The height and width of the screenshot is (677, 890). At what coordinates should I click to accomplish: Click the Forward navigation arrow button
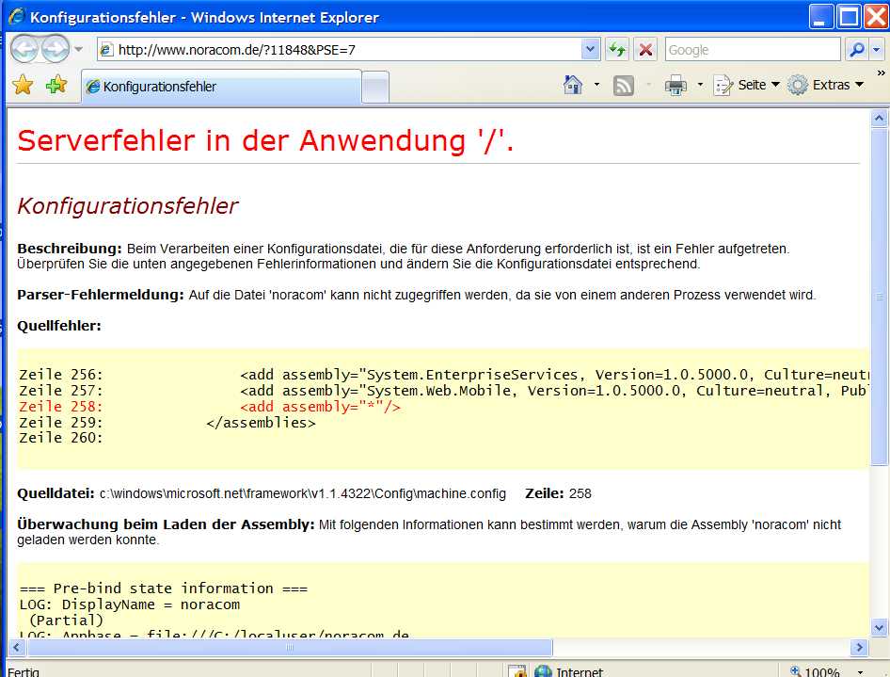pos(56,49)
